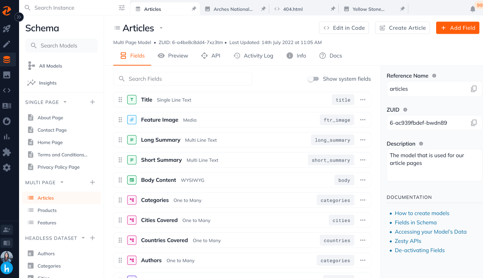483x278 pixels.
Task: Click the info icon next to Description
Action: click(421, 144)
